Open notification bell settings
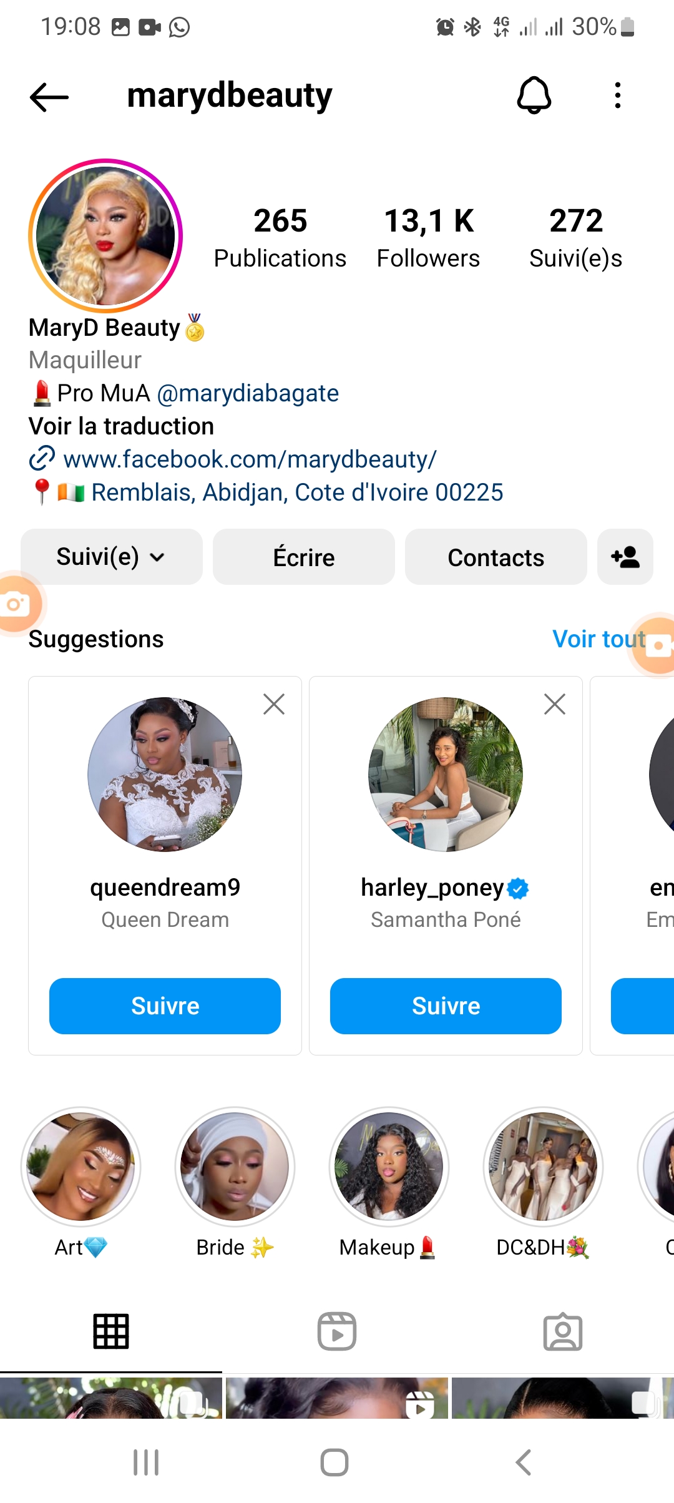This screenshot has width=674, height=1503. pos(534,96)
